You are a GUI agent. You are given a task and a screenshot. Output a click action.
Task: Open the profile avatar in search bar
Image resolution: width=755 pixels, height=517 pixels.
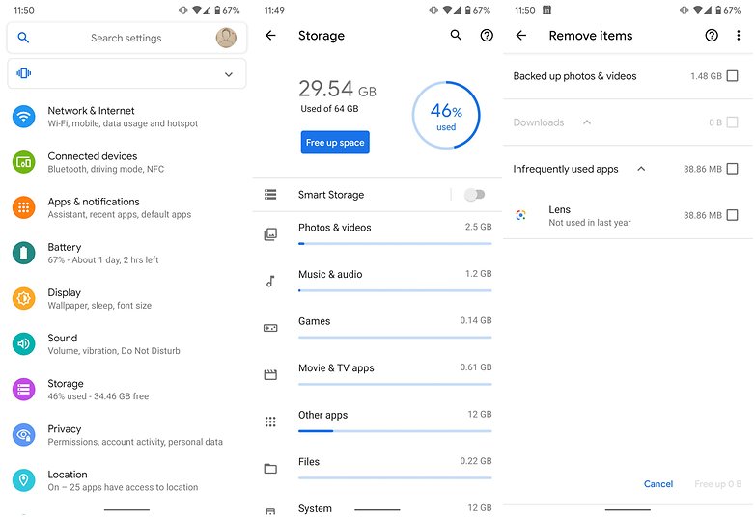click(x=226, y=38)
